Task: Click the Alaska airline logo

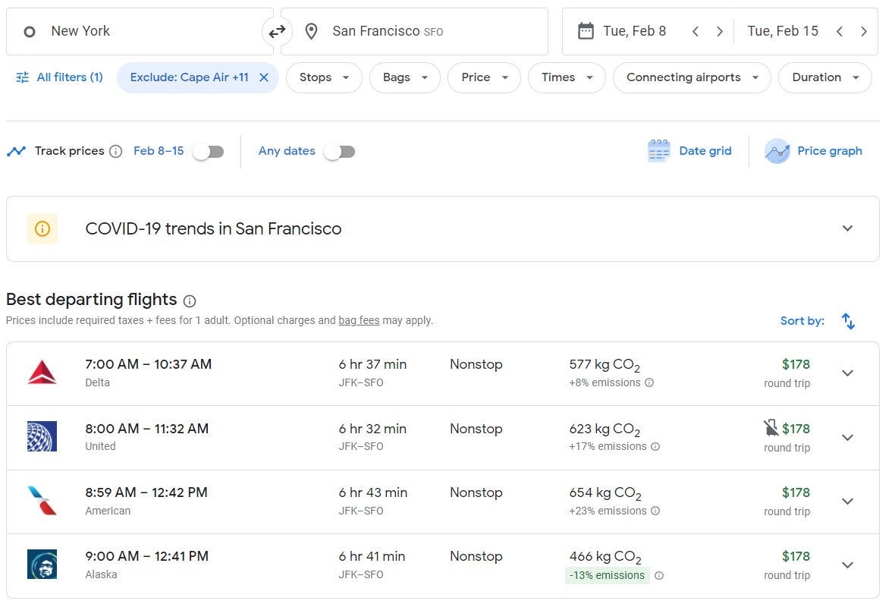Action: (x=42, y=564)
